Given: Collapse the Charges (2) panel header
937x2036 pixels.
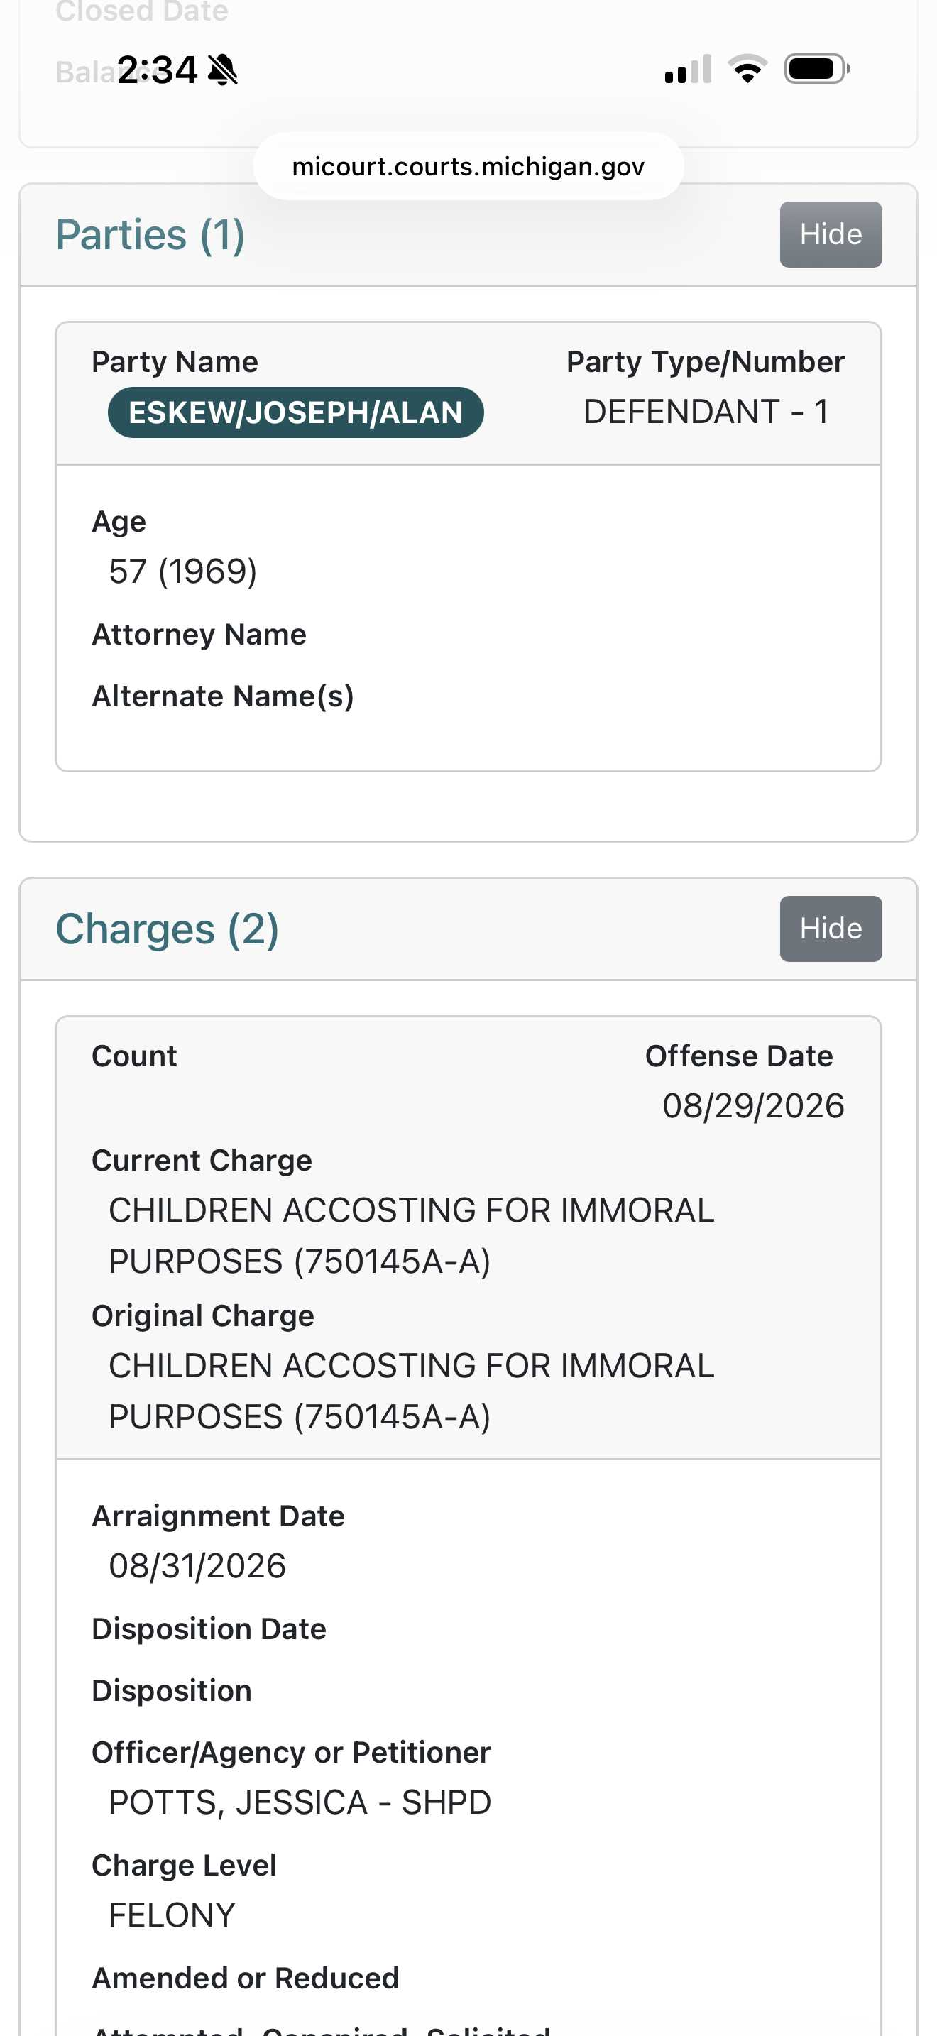Looking at the screenshot, I should point(168,929).
